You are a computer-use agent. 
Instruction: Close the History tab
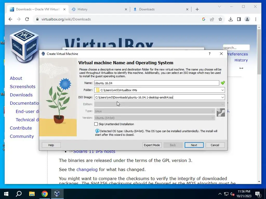[x=126, y=10]
